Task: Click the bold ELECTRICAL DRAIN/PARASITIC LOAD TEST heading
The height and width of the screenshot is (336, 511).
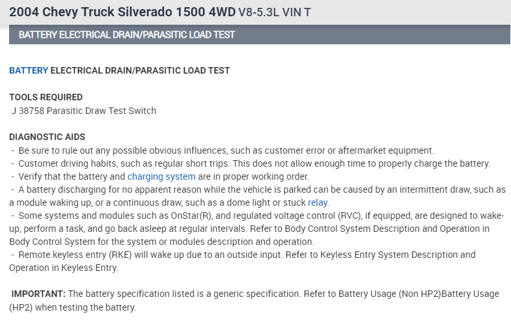Action: (x=140, y=70)
